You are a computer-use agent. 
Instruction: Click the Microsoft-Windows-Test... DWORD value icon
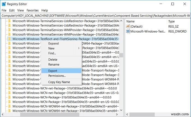128,31
